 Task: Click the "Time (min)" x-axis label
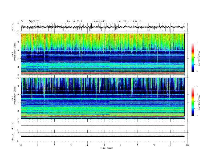pyautogui.click(x=107, y=148)
